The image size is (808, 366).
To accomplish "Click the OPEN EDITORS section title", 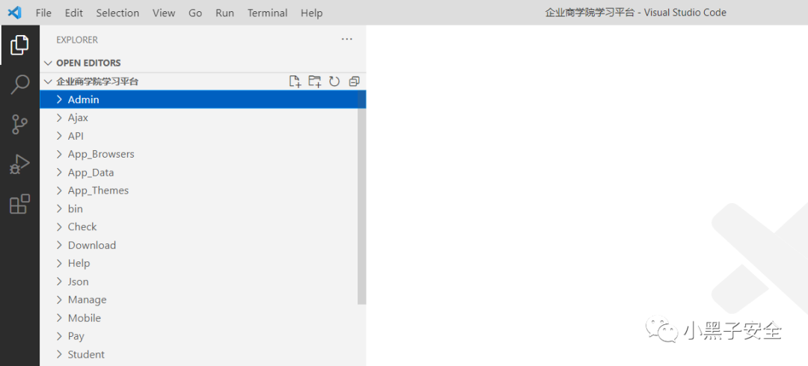I will [88, 63].
